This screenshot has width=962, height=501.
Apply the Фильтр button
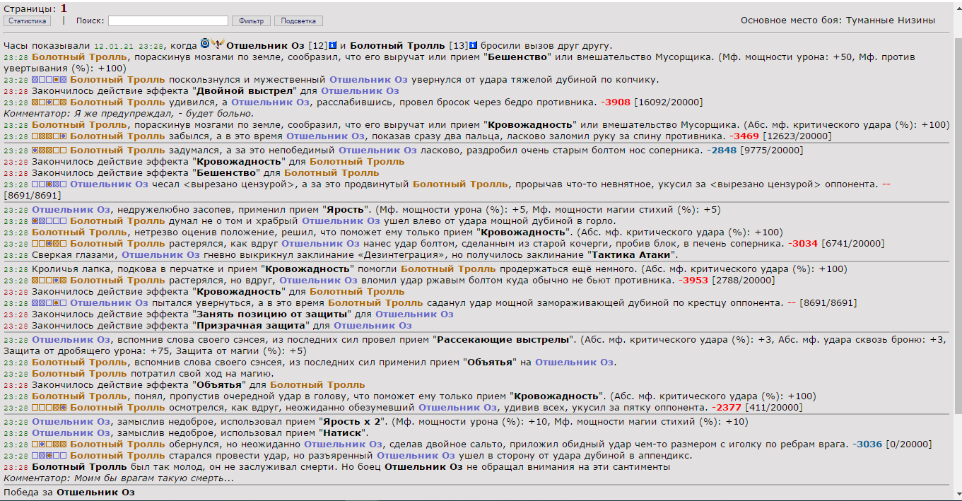252,21
